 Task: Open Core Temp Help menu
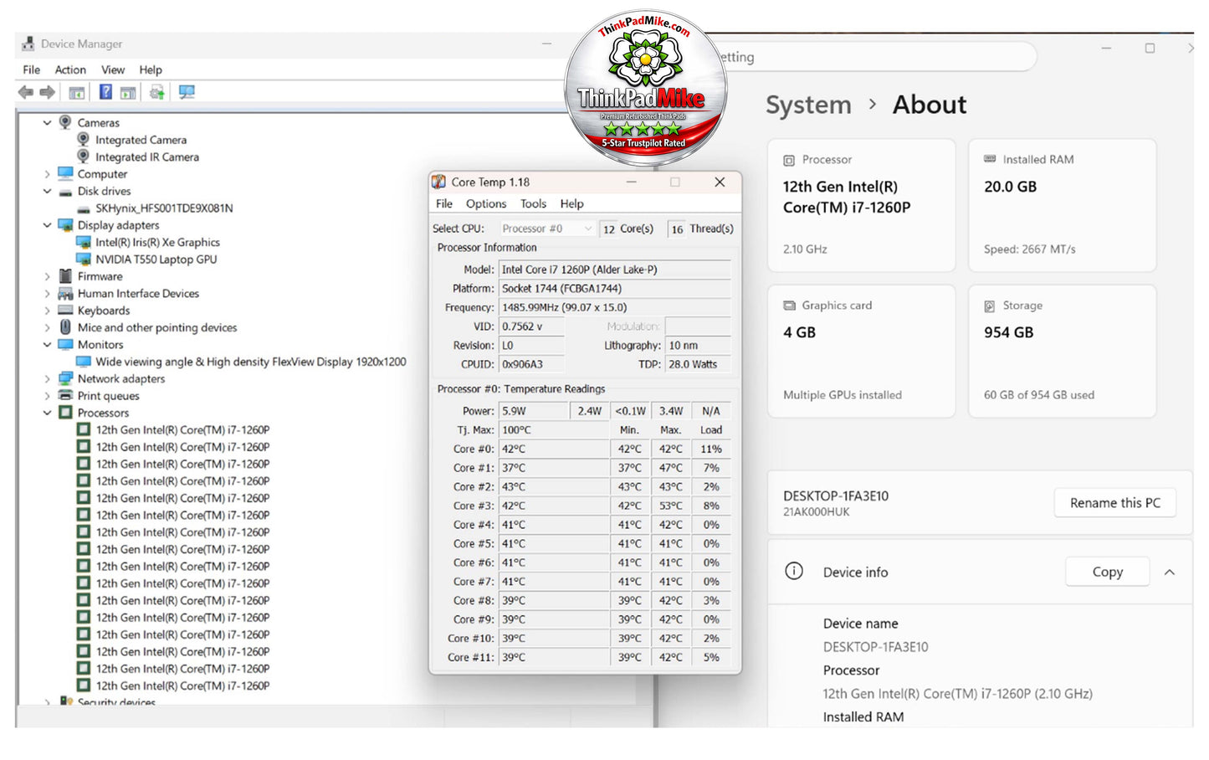tap(572, 203)
